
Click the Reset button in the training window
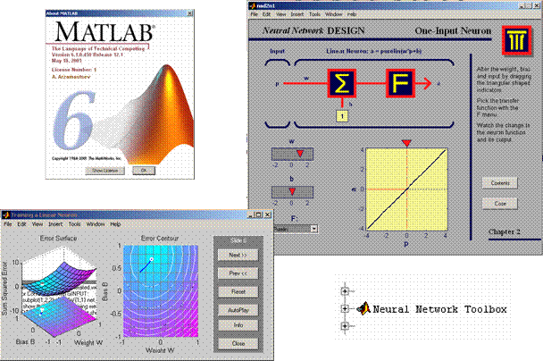[x=238, y=291]
